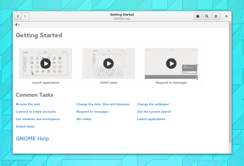Open Connect to online accounts link
Image resolution: width=244 pixels, height=166 pixels.
[x=36, y=112]
